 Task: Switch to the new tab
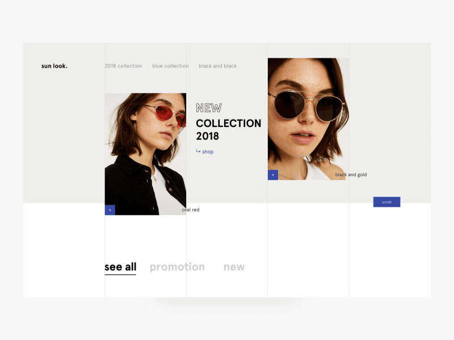pos(234,267)
